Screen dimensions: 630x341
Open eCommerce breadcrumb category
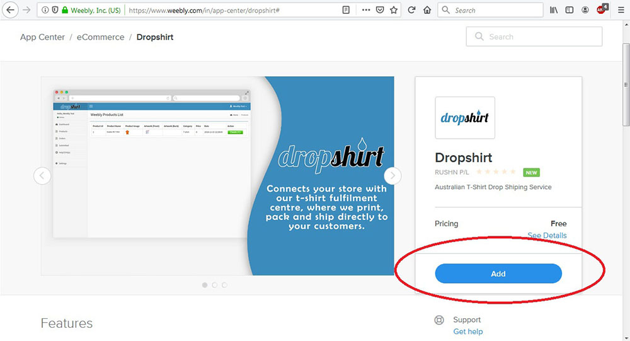(x=100, y=37)
